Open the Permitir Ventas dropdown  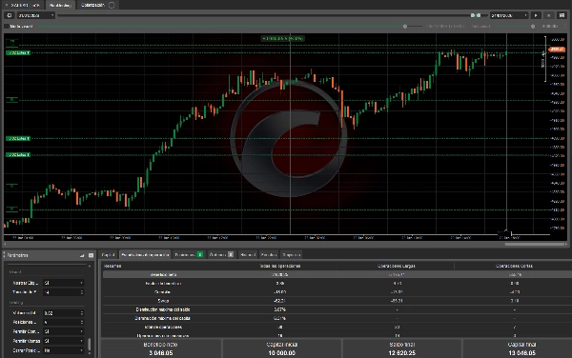click(x=64, y=341)
